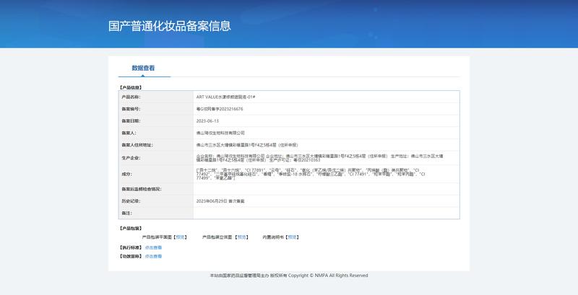Click the 成分 row label
578x295 pixels.
[126, 174]
